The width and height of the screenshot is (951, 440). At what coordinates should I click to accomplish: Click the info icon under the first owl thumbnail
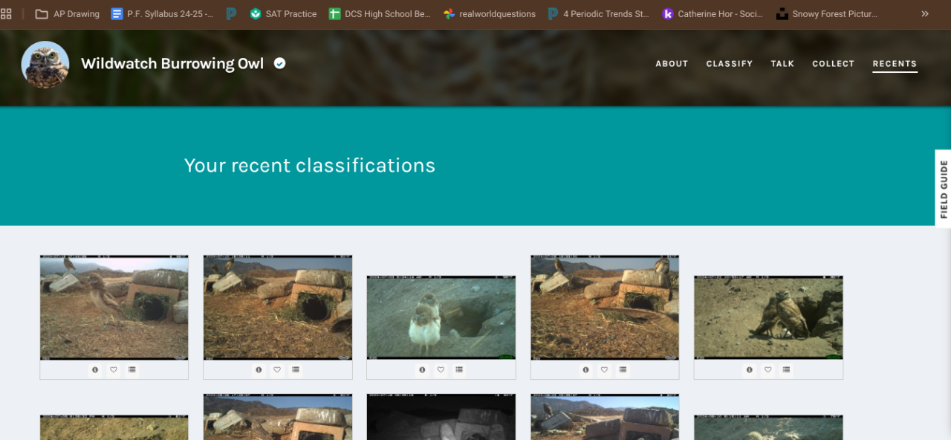(95, 369)
